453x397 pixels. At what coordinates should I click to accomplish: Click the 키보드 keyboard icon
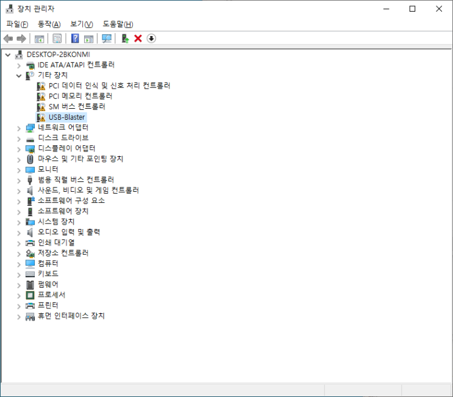click(x=30, y=274)
